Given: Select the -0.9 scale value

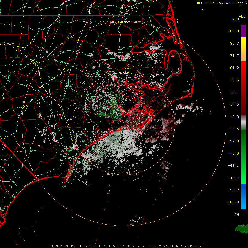Looking at the screenshot, I should 234,117.
